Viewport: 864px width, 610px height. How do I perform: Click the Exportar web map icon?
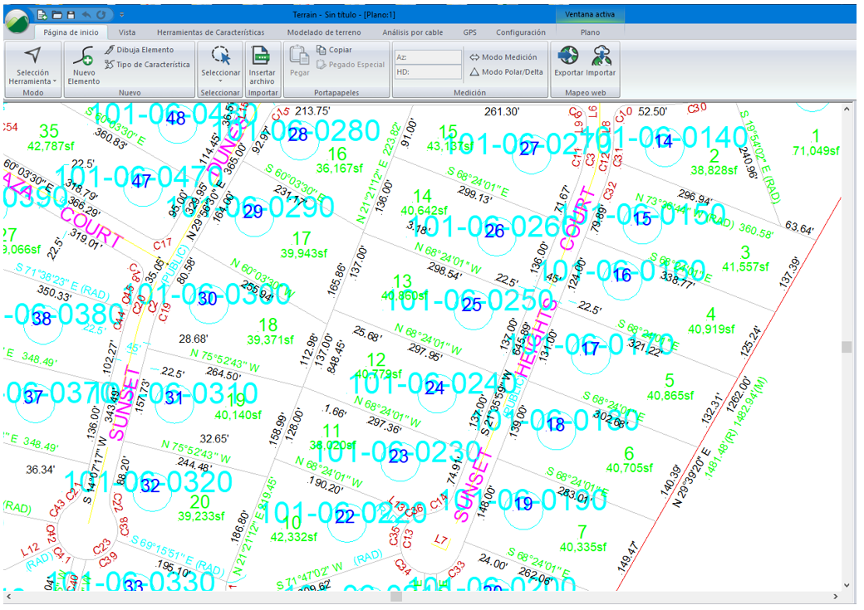pos(568,56)
